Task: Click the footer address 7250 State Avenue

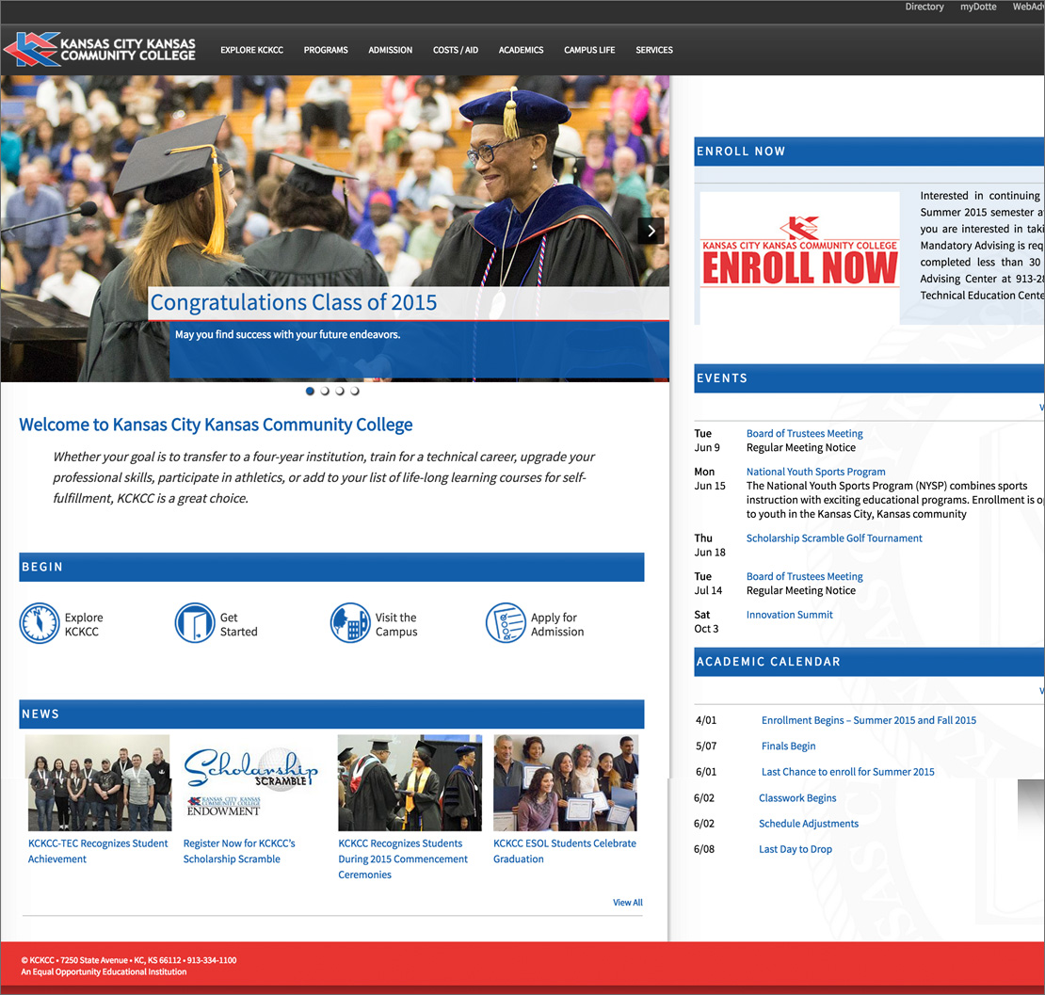Action: click(94, 960)
